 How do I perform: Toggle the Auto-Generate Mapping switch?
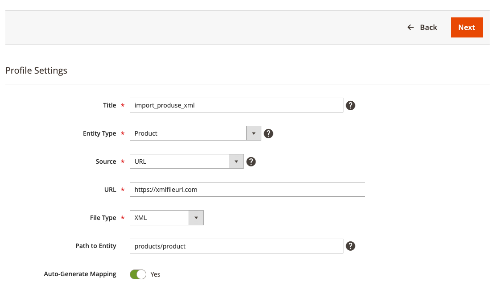click(x=138, y=274)
